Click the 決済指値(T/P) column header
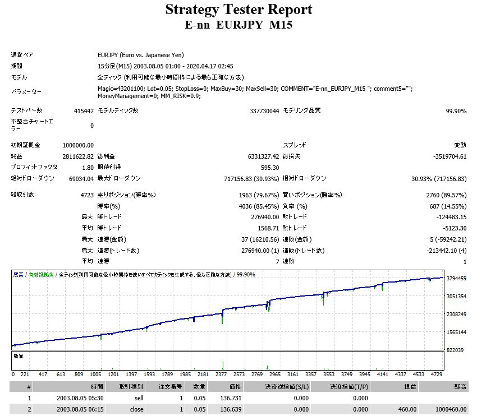Image resolution: width=477 pixels, height=416 pixels. pos(341,386)
